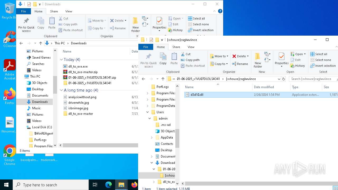Select dll_to_exe-master.zip file
Image resolution: width=338 pixels, height=190 pixels.
83,72
